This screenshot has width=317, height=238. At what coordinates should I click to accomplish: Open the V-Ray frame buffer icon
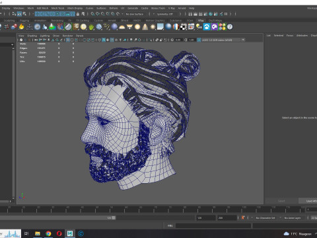[x=191, y=27]
